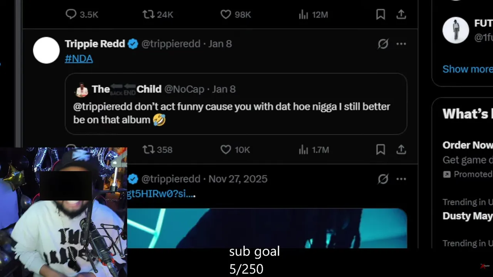This screenshot has width=493, height=277.
Task: Share the #NDA tweet
Action: pyautogui.click(x=401, y=150)
